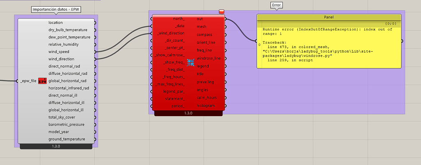Viewport: 421px width, 165px height.
Task: Open the red error balloon on wind rose component
Action: tap(222, 12)
